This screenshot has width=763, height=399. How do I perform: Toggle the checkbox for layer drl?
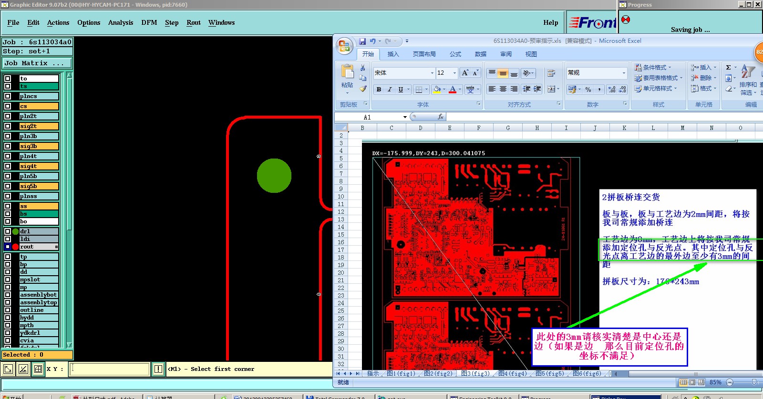pos(8,231)
